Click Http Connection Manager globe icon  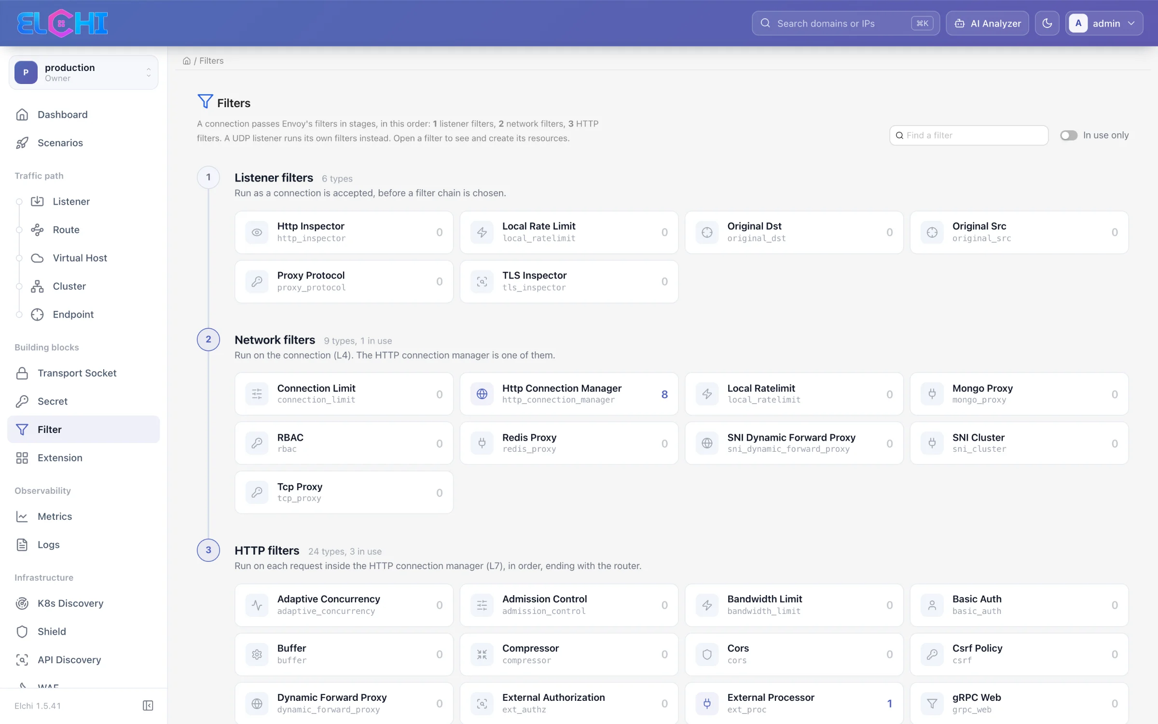click(482, 394)
